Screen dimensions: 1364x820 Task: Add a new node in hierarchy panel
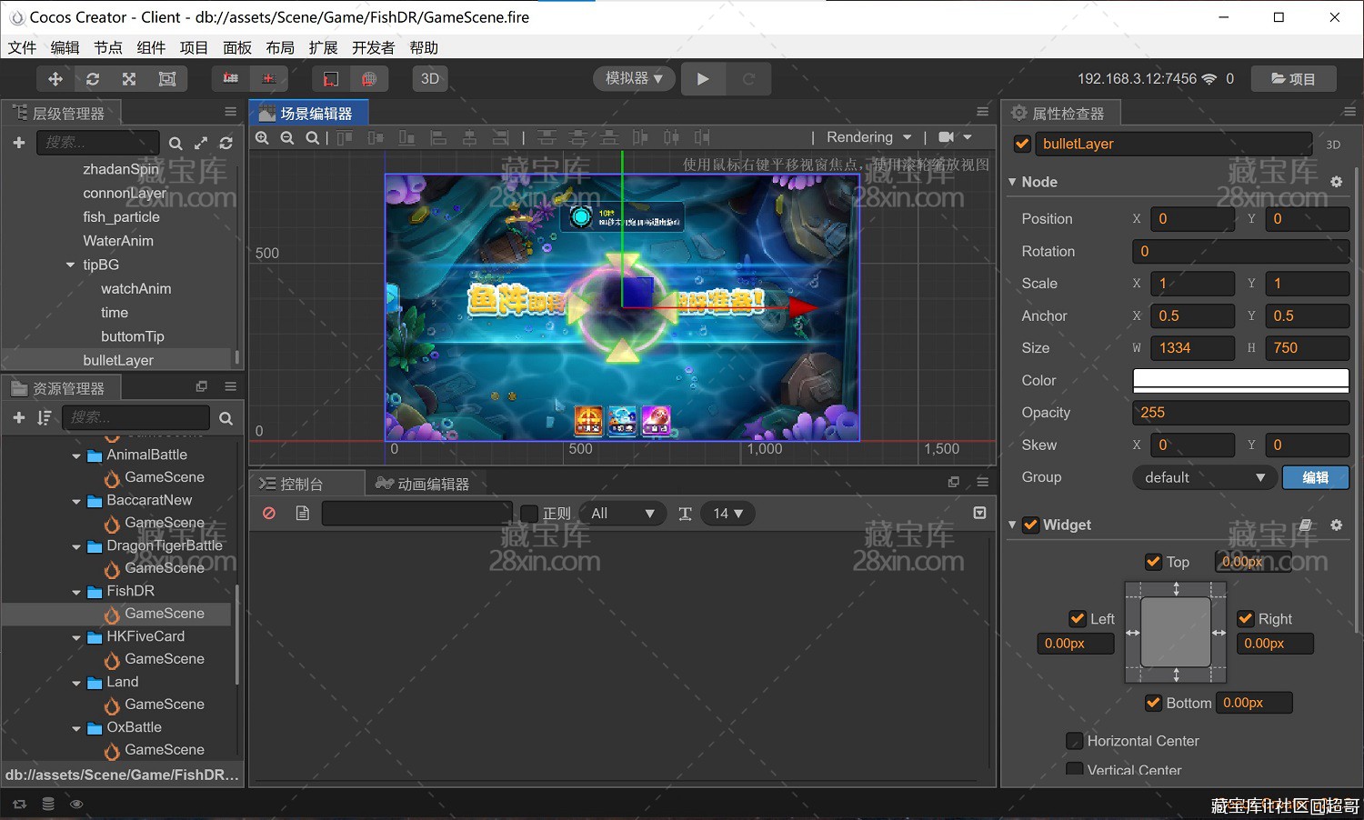click(18, 143)
